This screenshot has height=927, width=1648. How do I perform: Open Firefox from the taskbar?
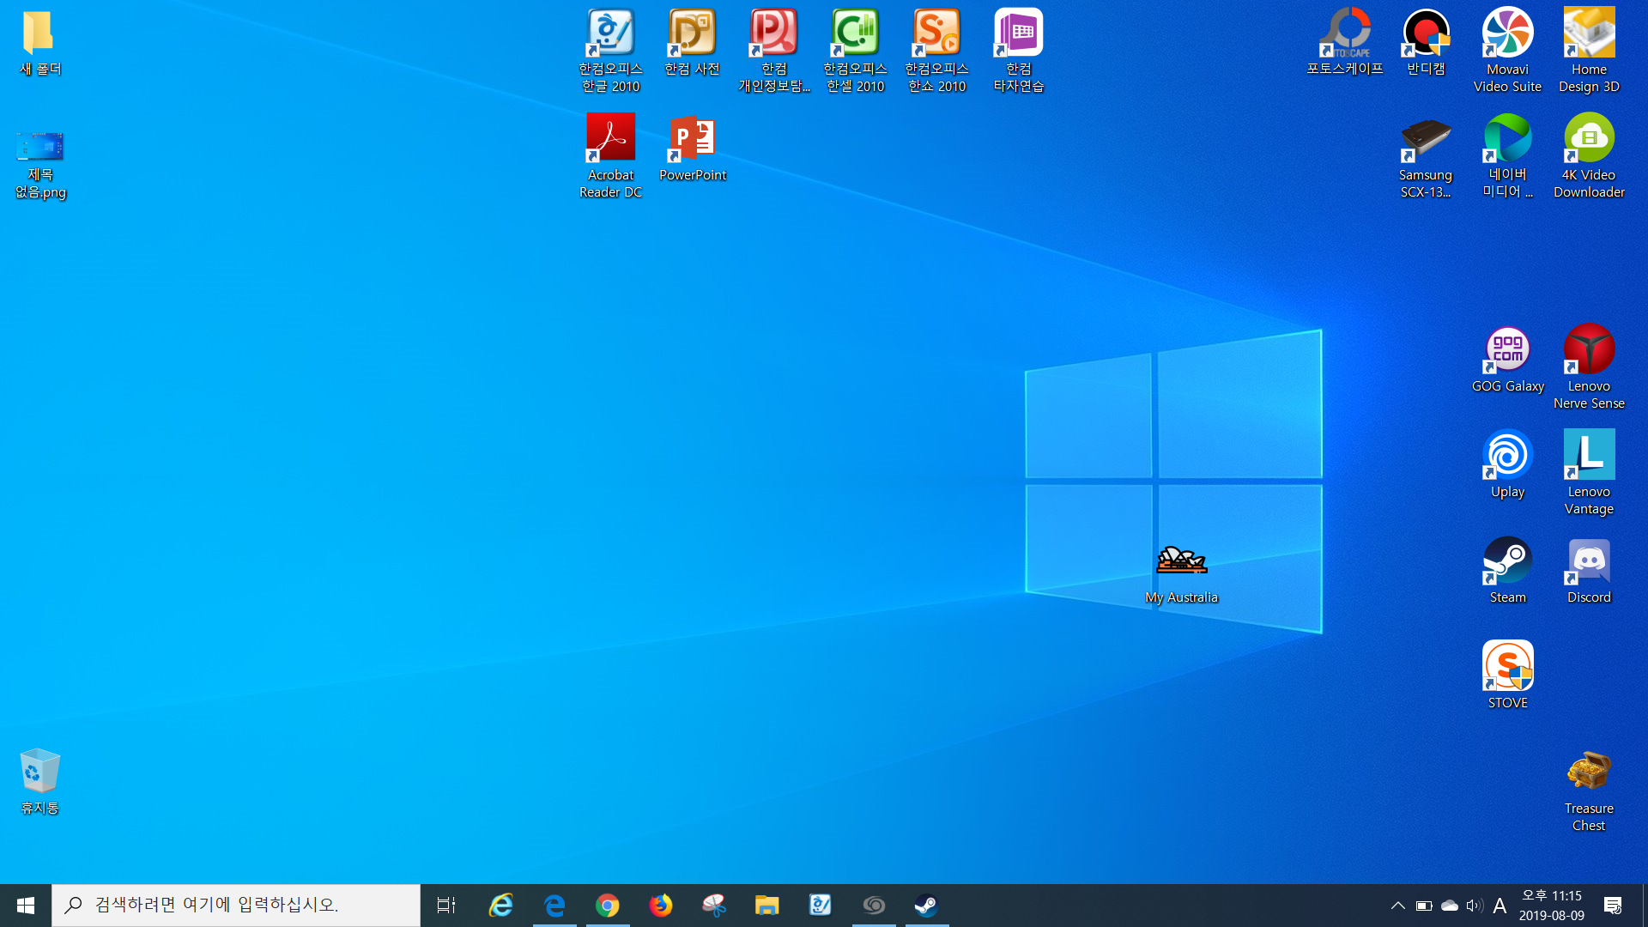661,906
